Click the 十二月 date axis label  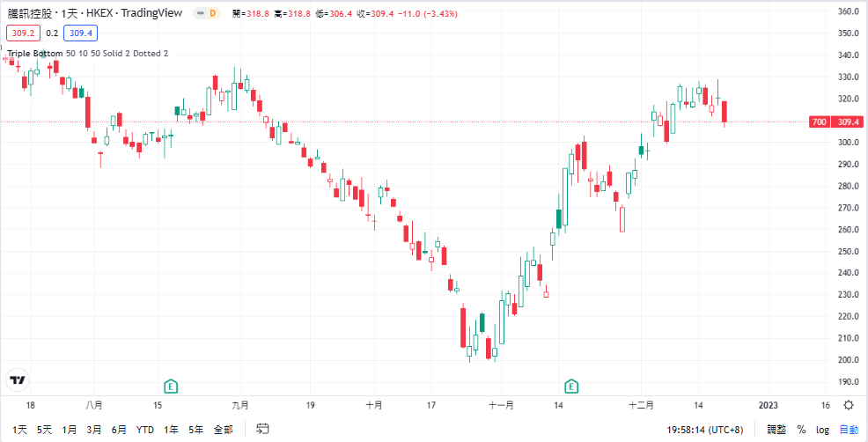click(641, 405)
